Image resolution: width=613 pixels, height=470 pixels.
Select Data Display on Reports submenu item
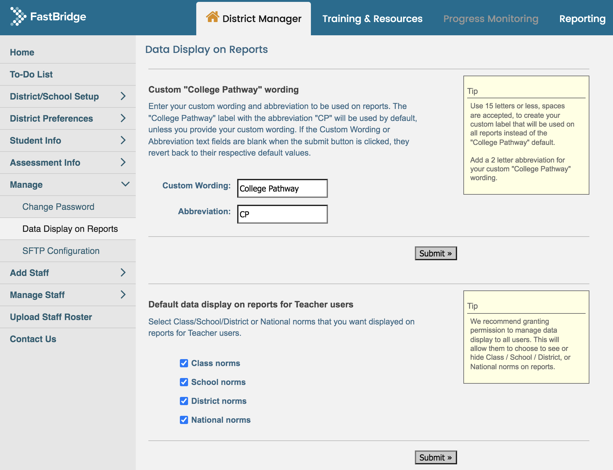click(x=68, y=229)
